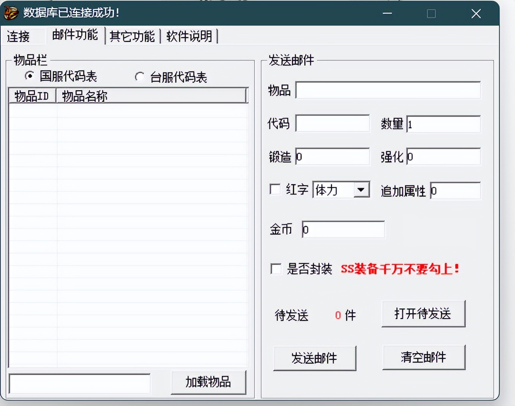Select the 台服代码表 radio button
Screen dimensions: 515x406
tap(139, 77)
